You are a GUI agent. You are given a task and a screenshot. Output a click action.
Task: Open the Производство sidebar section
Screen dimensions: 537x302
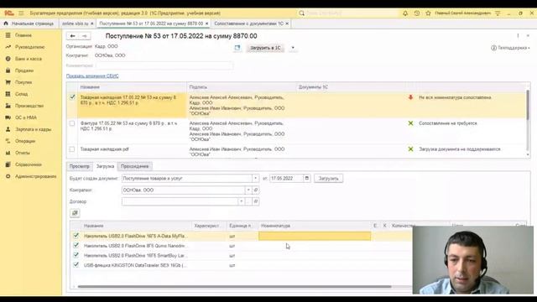point(29,106)
